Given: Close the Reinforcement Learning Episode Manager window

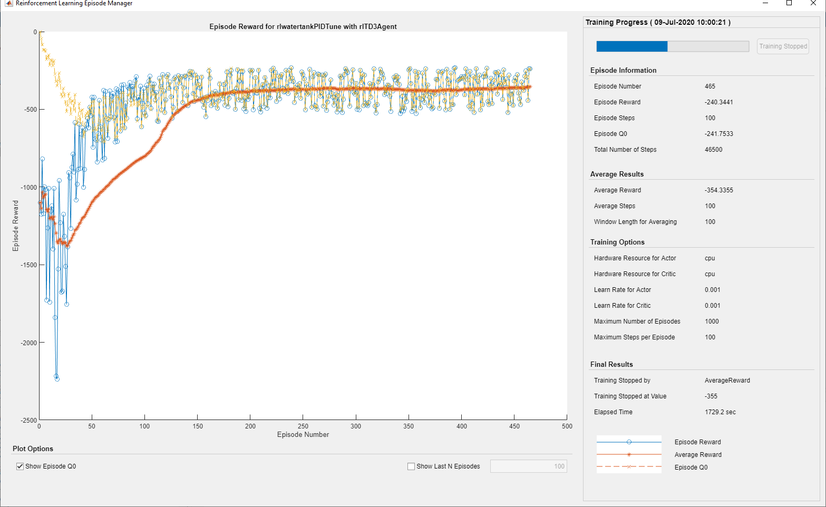Looking at the screenshot, I should [x=813, y=3].
